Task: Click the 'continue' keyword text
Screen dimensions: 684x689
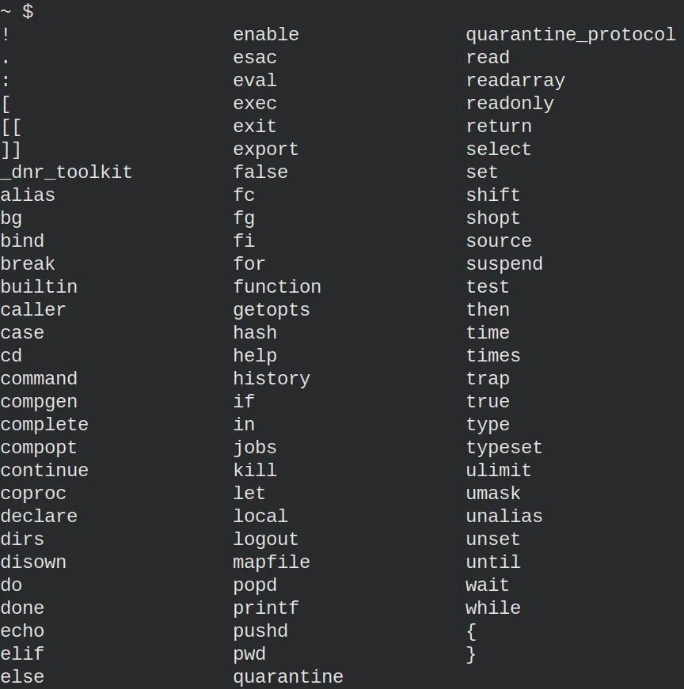Action: pos(44,471)
